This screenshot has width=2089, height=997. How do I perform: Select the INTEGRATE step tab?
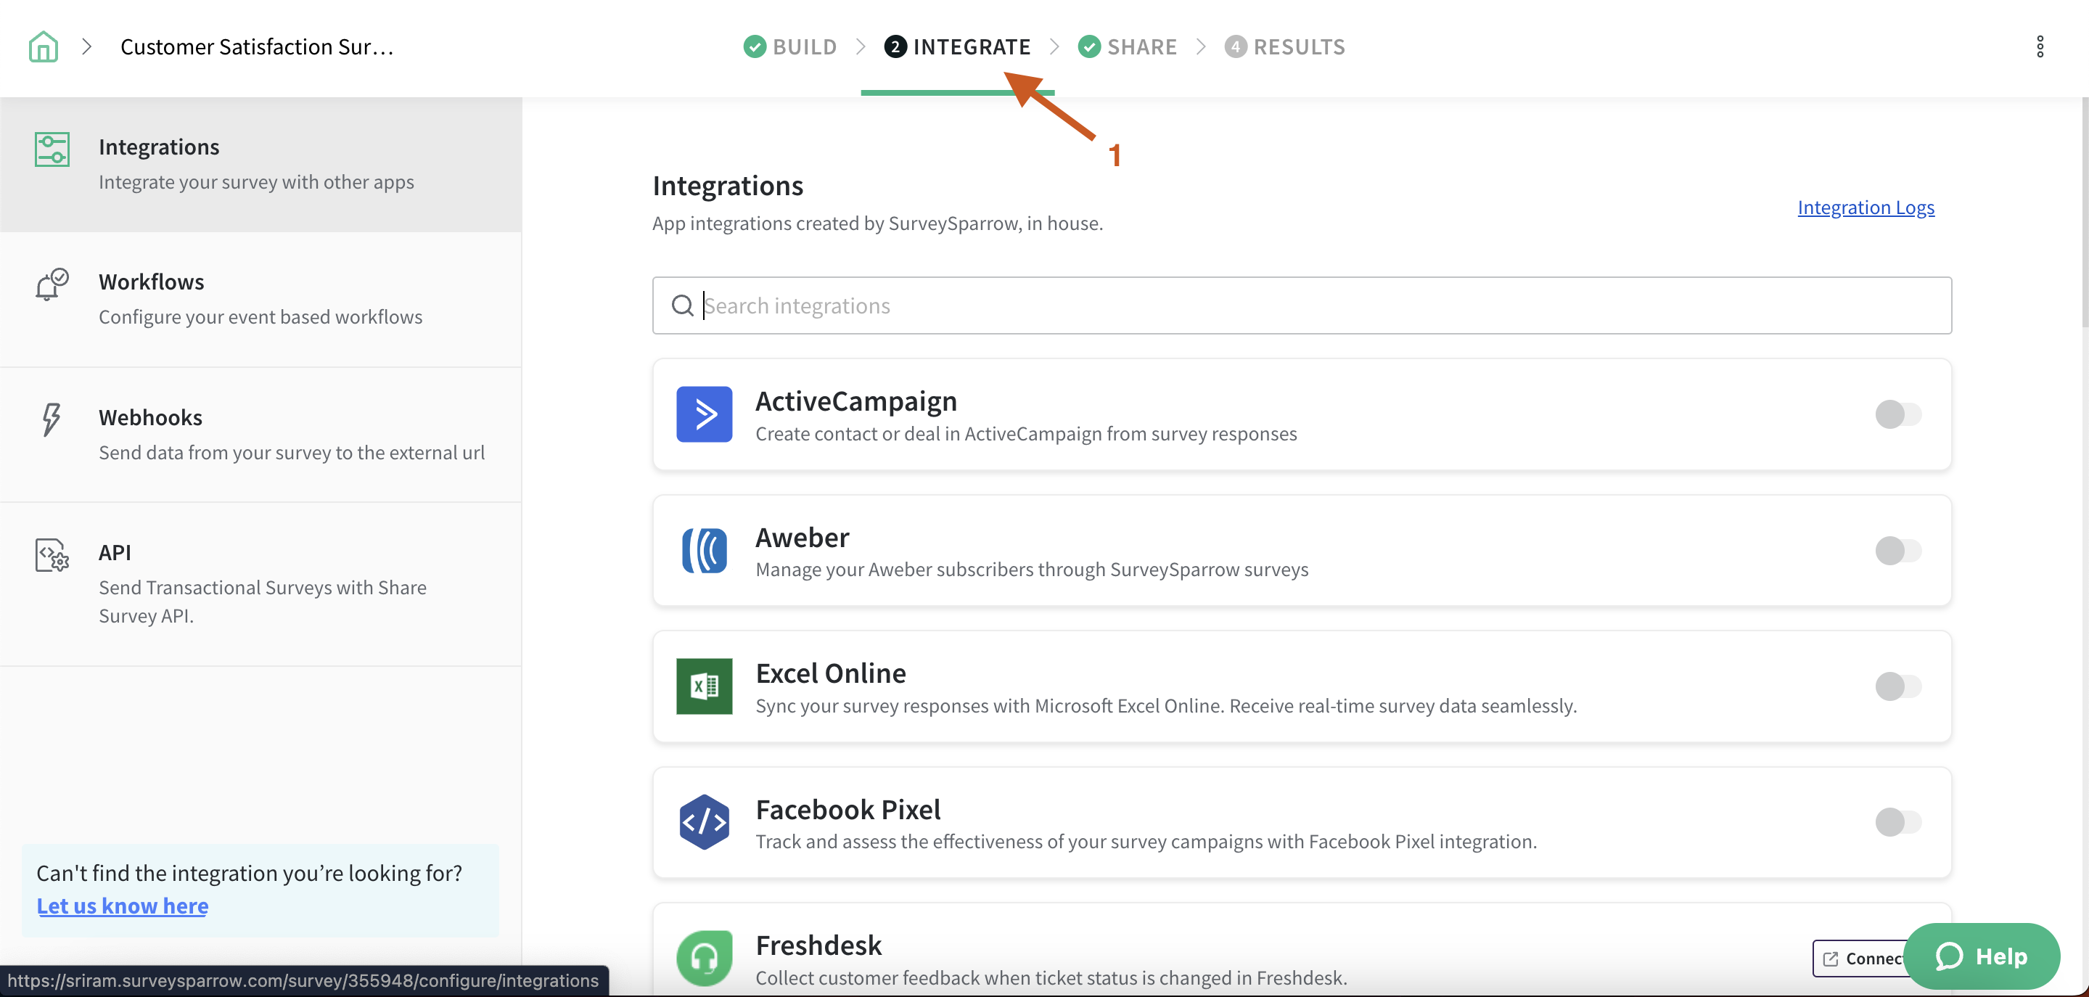pos(958,47)
